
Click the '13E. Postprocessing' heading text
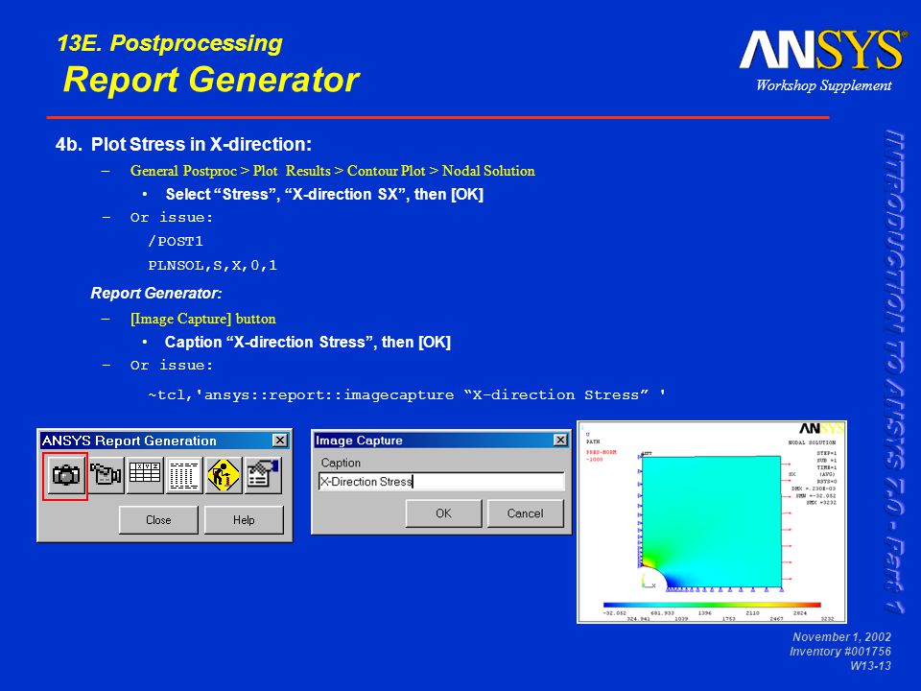point(170,43)
